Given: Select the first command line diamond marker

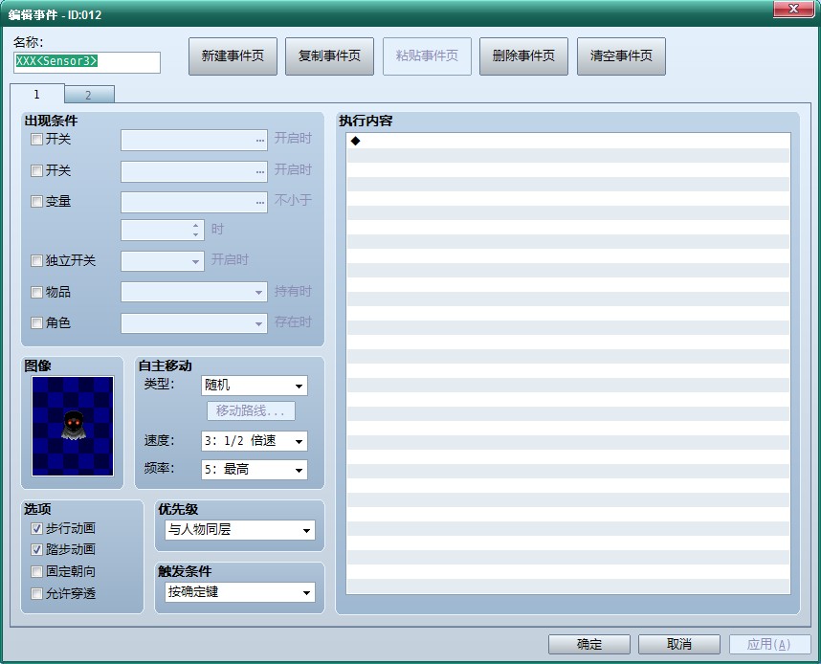Looking at the screenshot, I should [x=356, y=141].
